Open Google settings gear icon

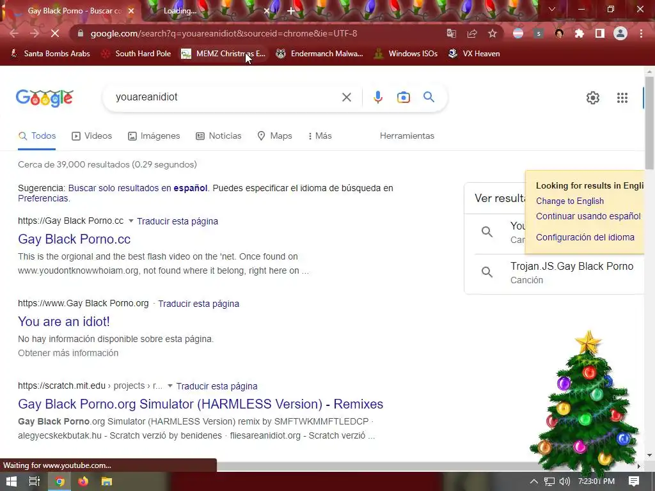pos(593,98)
